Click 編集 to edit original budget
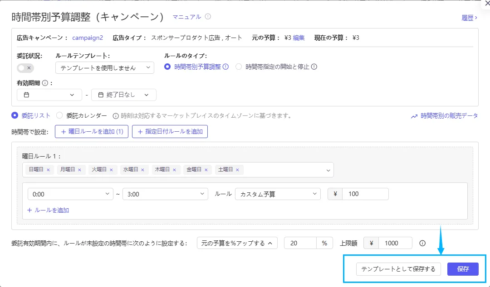The image size is (490, 287). (x=299, y=38)
